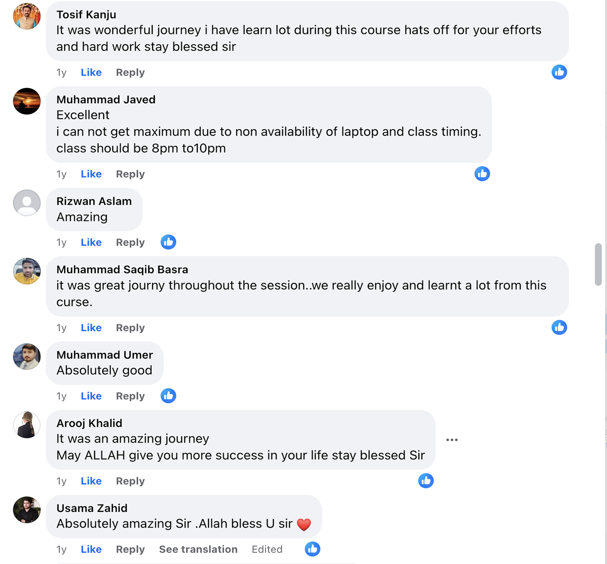
Task: Click the 1y timestamp under Tosif Kanju's comment
Action: pos(62,72)
